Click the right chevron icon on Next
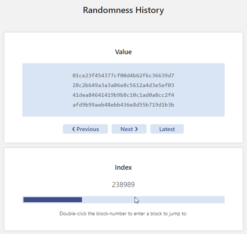The image size is (247, 234). (x=136, y=129)
